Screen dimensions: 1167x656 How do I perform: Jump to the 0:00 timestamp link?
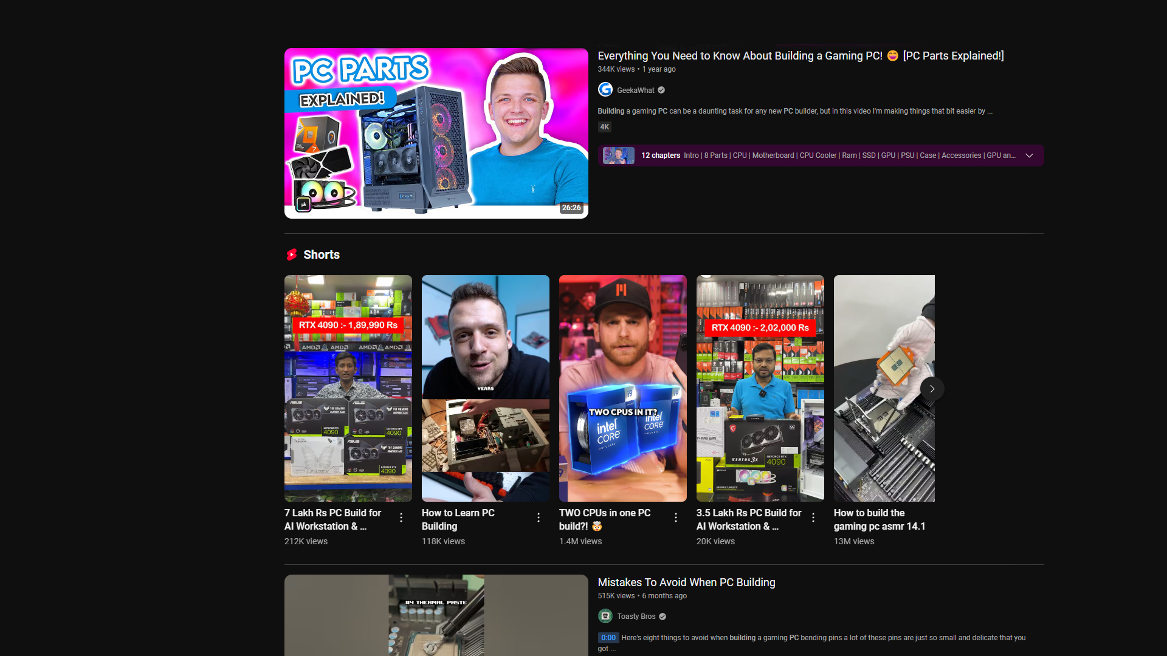[x=608, y=638]
